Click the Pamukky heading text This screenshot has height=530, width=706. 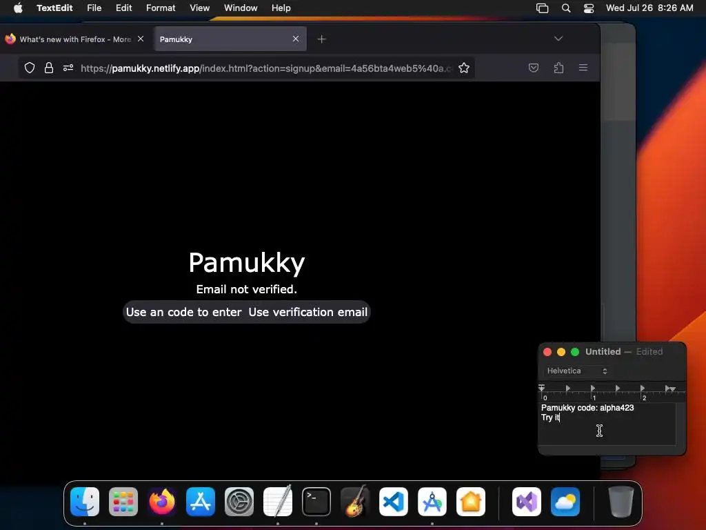tap(247, 262)
